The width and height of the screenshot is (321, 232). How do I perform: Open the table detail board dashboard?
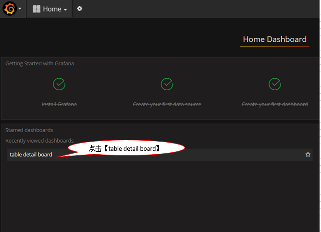click(31, 155)
